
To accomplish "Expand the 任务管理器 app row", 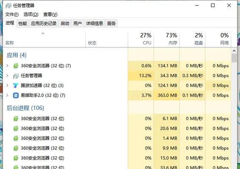I will pos(7,76).
